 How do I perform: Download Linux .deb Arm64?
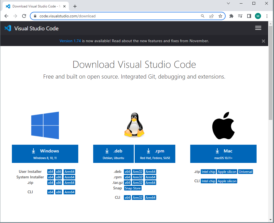(x=150, y=172)
